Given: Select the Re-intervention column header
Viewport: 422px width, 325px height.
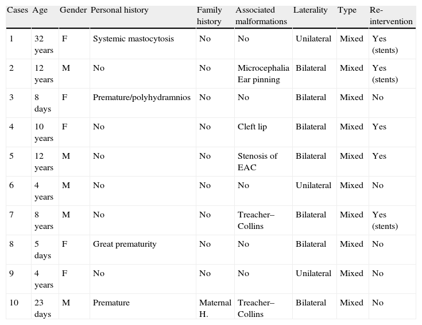Looking at the screenshot, I should (x=391, y=16).
